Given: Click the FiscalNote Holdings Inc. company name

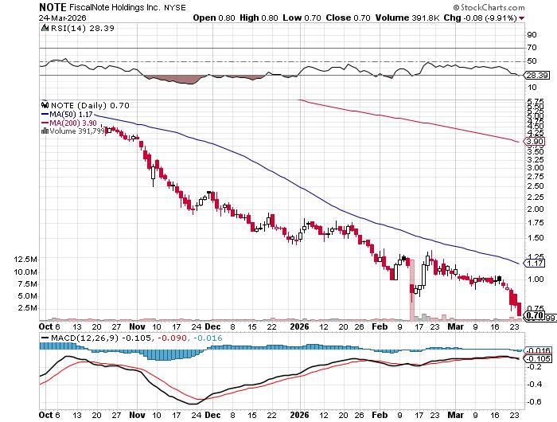Looking at the screenshot, I should pos(115,7).
